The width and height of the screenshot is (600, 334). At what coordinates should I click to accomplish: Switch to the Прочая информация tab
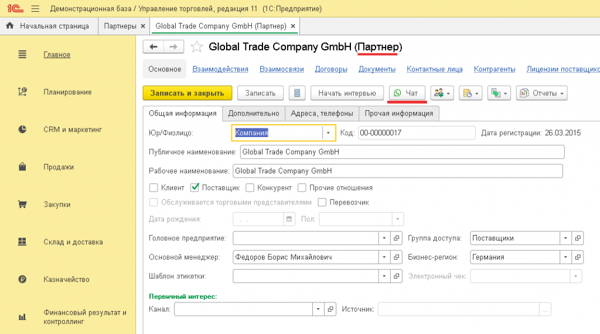point(398,113)
